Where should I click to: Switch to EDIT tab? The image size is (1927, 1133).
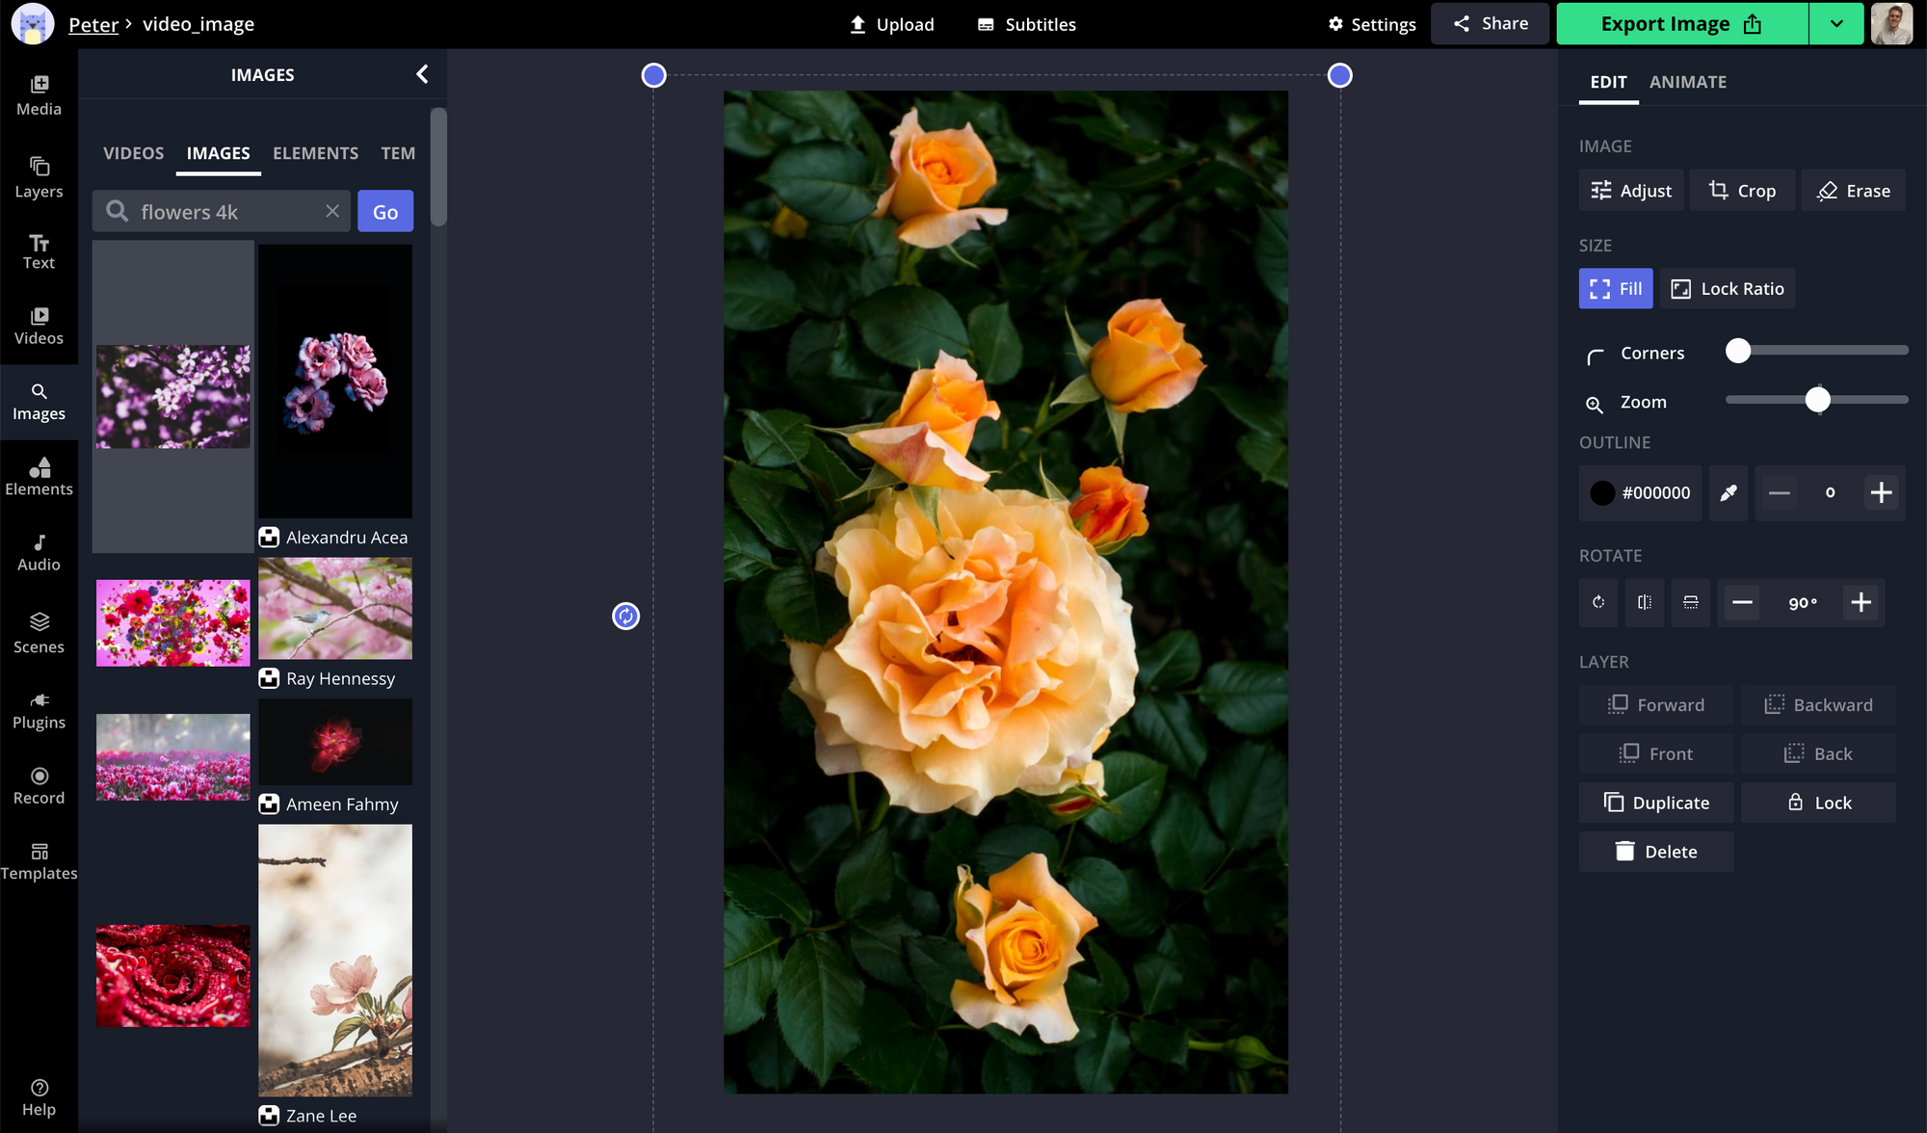click(1607, 81)
